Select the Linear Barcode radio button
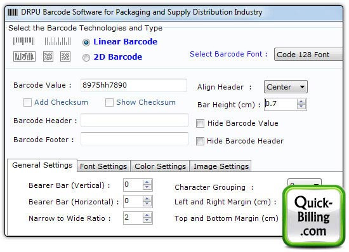The width and height of the screenshot is (349, 252). 86,43
